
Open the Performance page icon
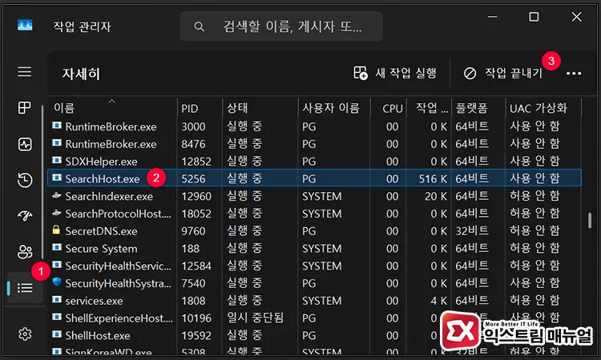click(25, 144)
